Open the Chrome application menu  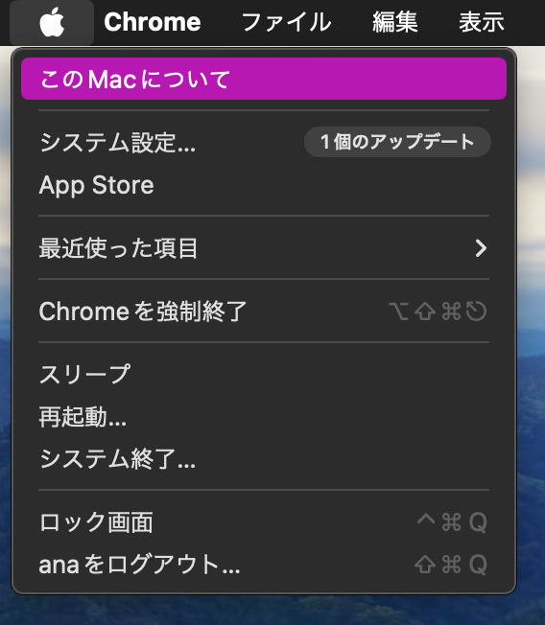tap(152, 22)
